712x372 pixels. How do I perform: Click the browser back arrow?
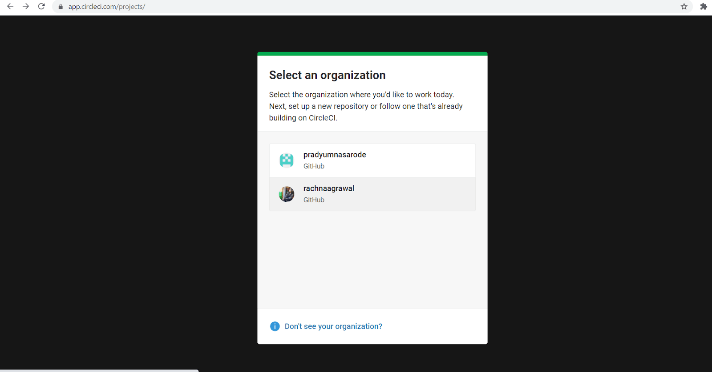coord(10,7)
